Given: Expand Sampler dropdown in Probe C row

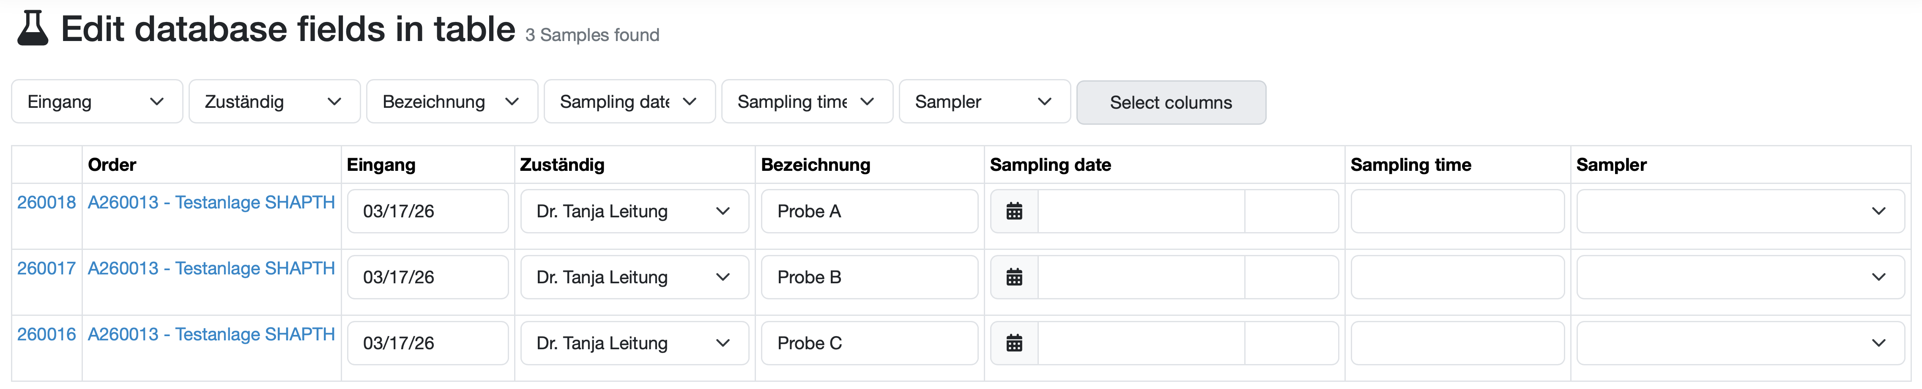Looking at the screenshot, I should click(x=1740, y=343).
